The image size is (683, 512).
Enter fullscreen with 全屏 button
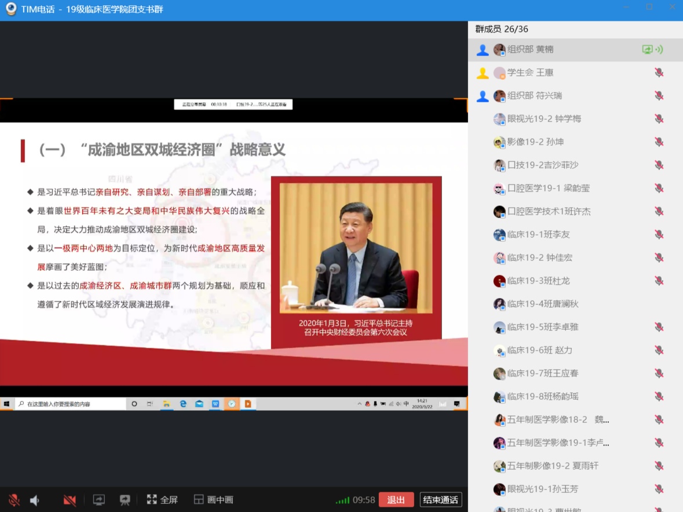[162, 500]
